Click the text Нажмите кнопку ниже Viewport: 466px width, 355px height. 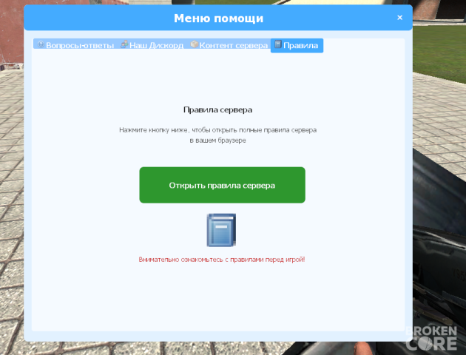point(153,130)
